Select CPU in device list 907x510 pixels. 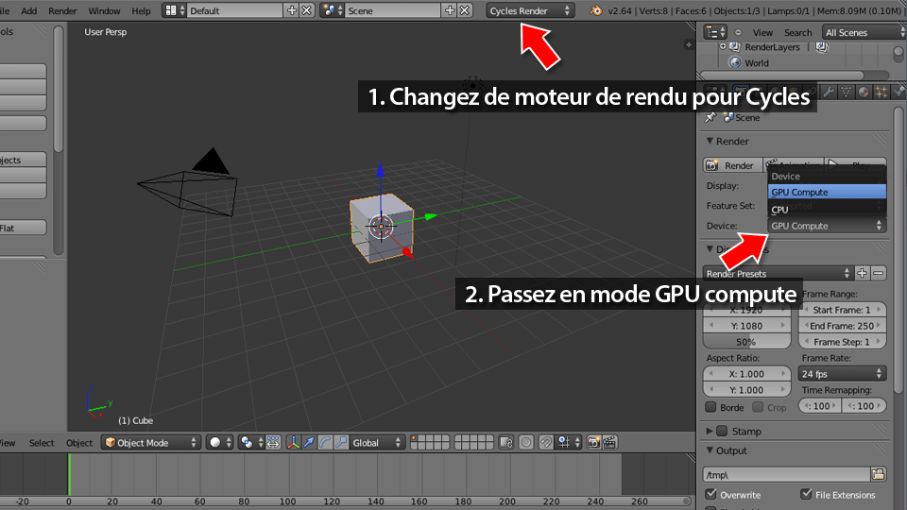[x=827, y=210]
